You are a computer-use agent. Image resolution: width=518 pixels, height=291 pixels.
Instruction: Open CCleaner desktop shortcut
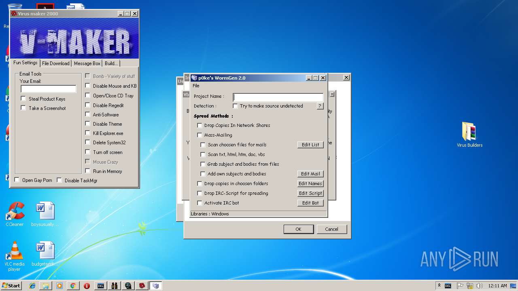pos(15,214)
